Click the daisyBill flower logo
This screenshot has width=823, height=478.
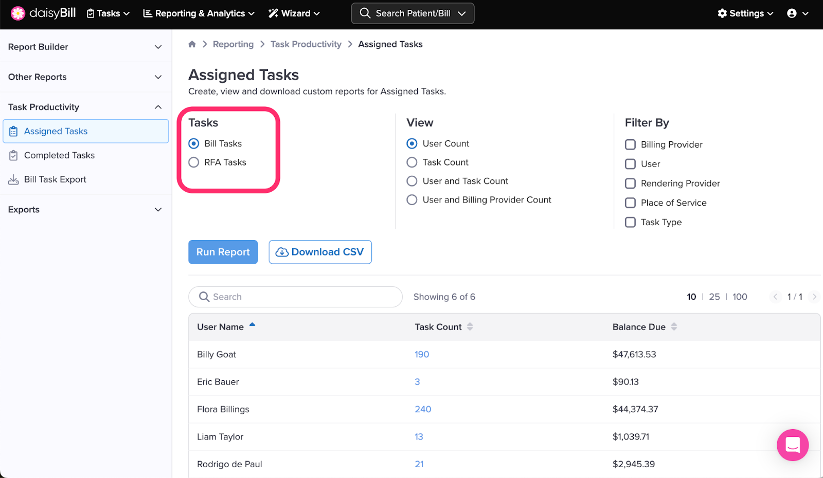[18, 13]
